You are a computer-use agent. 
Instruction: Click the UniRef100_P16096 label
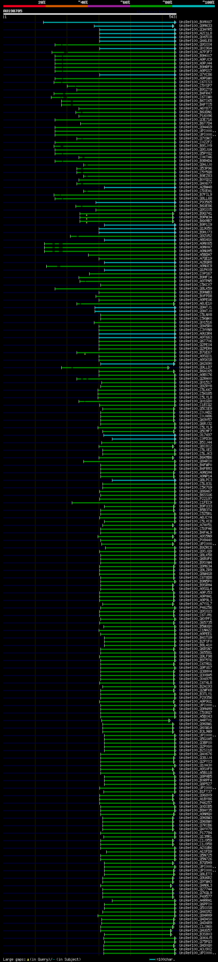(196, 116)
